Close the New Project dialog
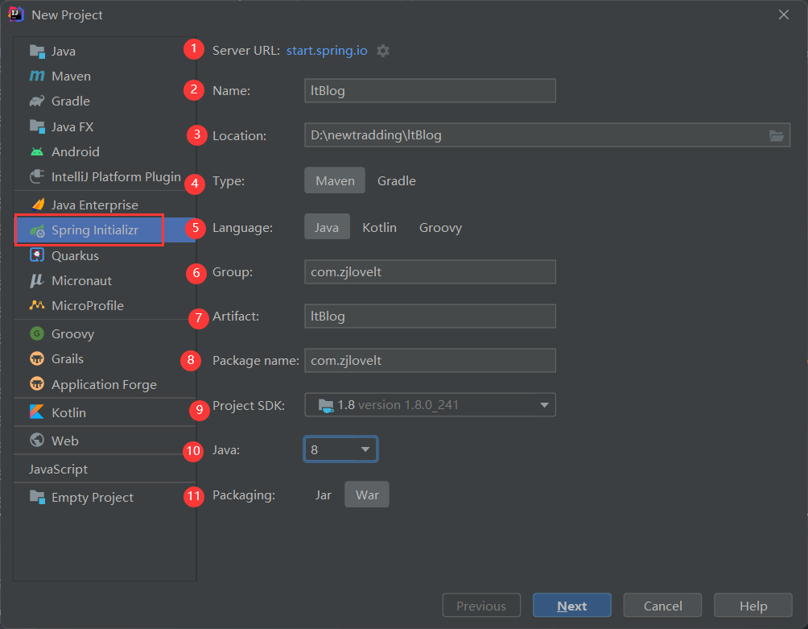This screenshot has height=629, width=808. (784, 14)
